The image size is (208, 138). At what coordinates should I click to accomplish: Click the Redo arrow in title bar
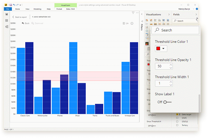(17, 5)
